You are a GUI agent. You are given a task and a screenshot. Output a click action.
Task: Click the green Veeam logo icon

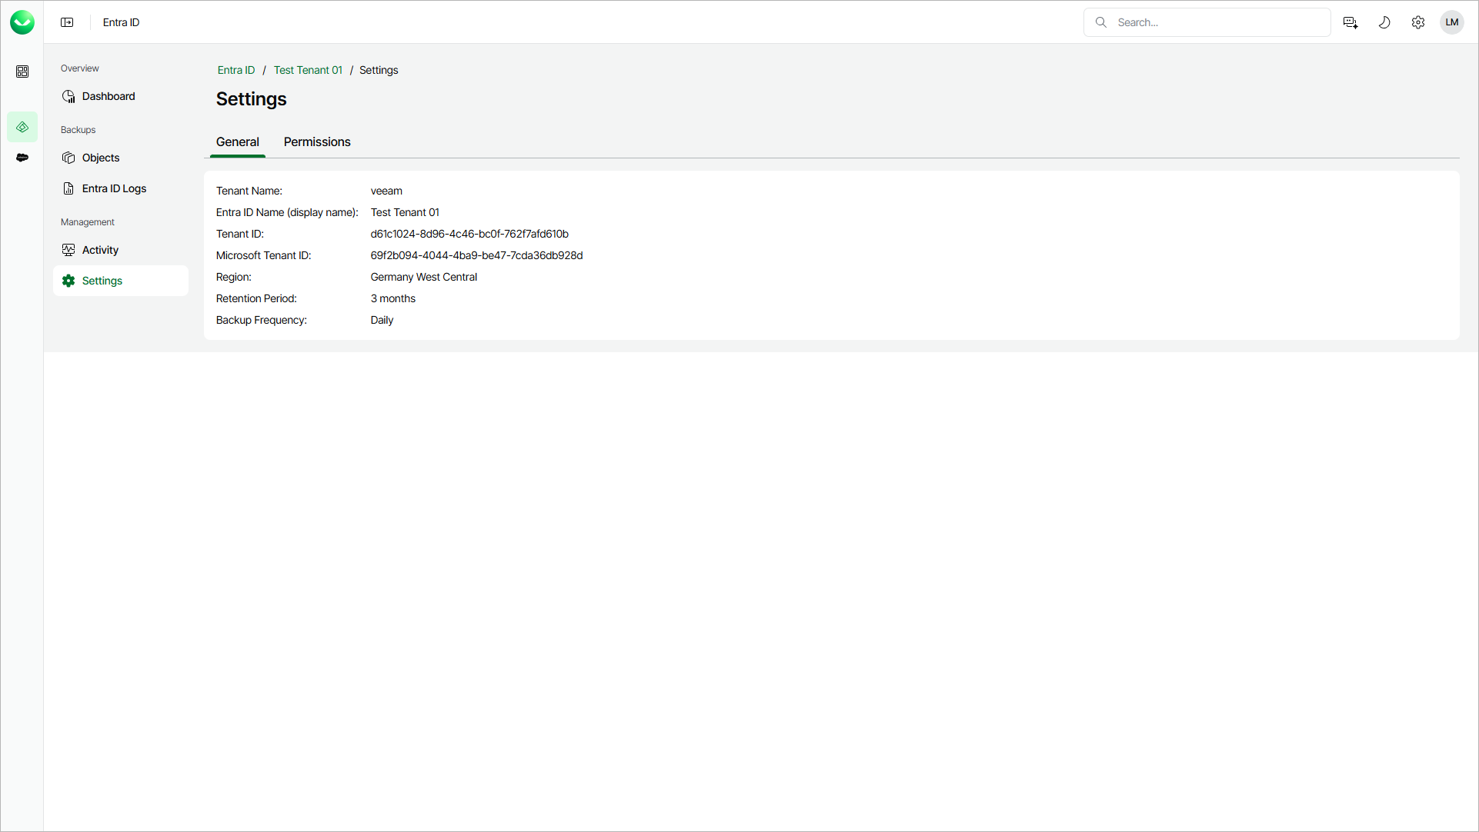(x=22, y=22)
